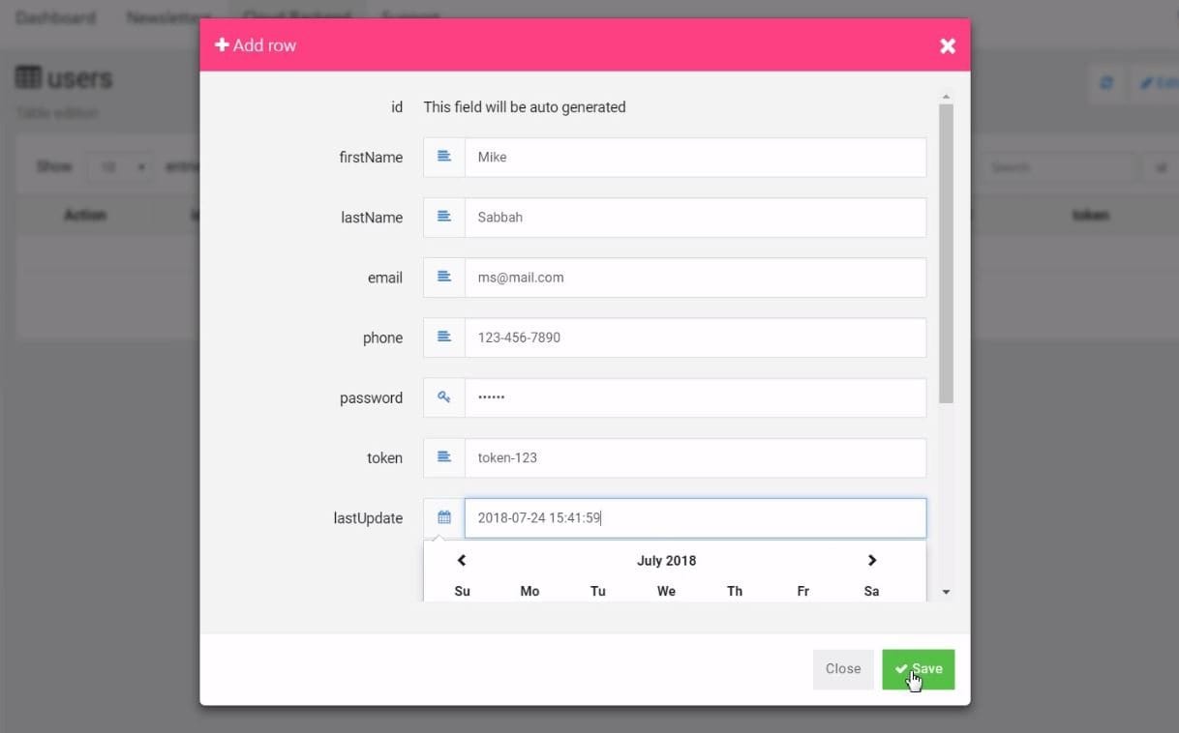Go to previous month in calendar

(x=462, y=561)
